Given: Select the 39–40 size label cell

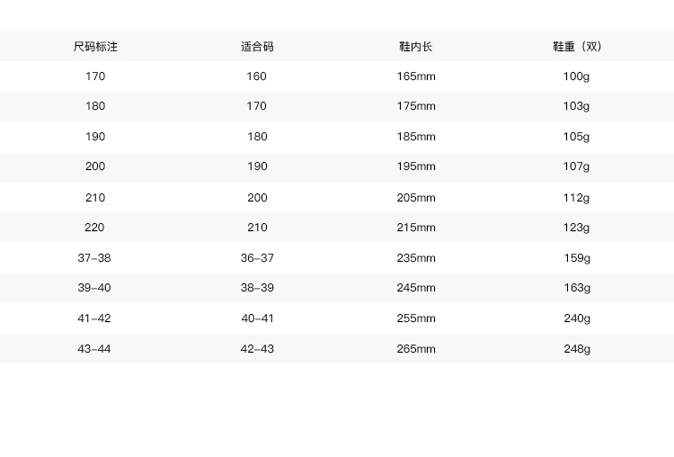Looking at the screenshot, I should click(94, 288).
